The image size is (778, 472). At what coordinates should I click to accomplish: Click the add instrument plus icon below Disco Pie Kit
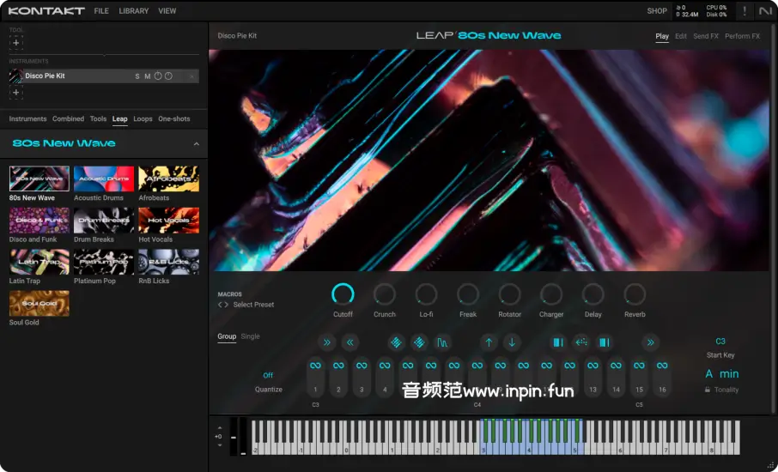16,93
